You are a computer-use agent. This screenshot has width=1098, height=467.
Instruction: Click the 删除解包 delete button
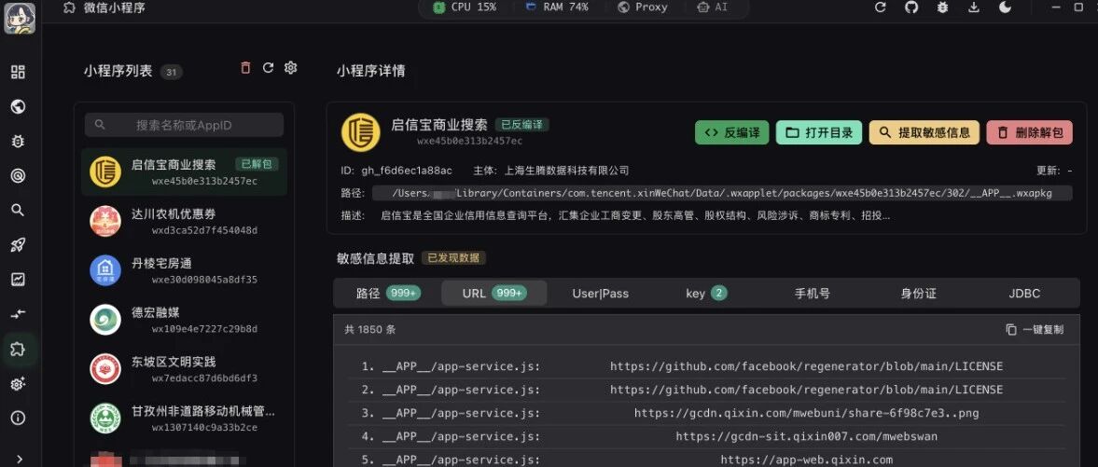pyautogui.click(x=1029, y=132)
